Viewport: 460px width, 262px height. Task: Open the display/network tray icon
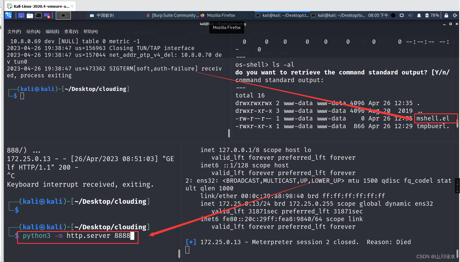402,15
